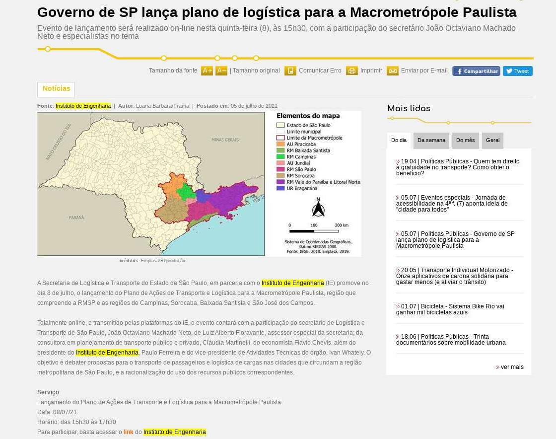556x439 pixels.
Task: Select the Do dia tab
Action: pyautogui.click(x=399, y=141)
